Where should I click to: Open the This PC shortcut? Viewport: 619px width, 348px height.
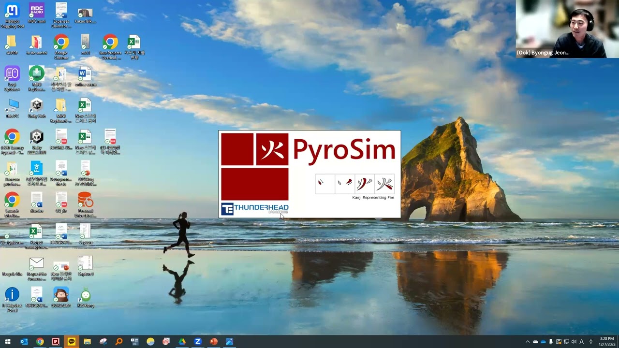pos(12,108)
